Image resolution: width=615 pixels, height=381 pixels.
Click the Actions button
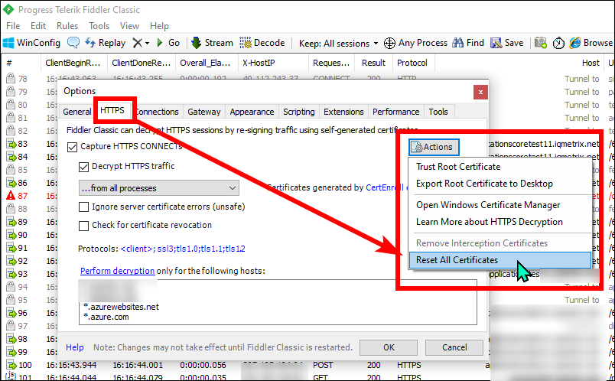434,147
